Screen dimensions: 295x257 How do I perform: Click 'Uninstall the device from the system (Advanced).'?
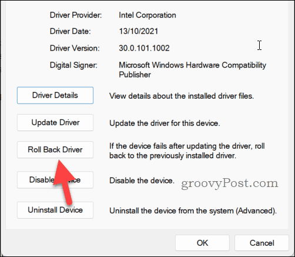(193, 211)
